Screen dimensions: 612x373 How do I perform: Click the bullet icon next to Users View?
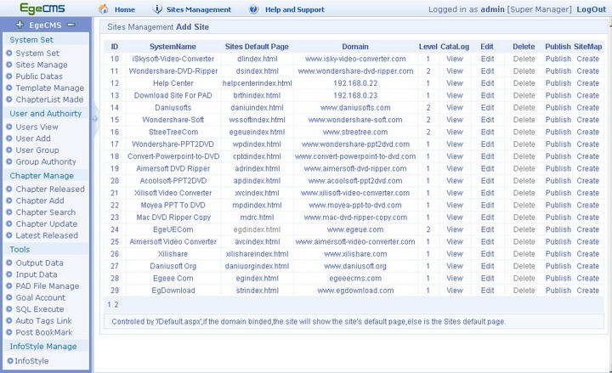point(9,127)
